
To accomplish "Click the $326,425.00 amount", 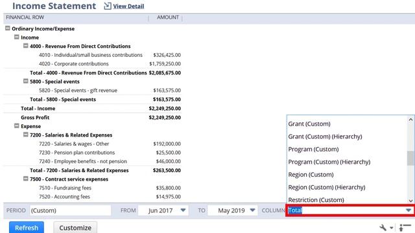I will pos(167,55).
